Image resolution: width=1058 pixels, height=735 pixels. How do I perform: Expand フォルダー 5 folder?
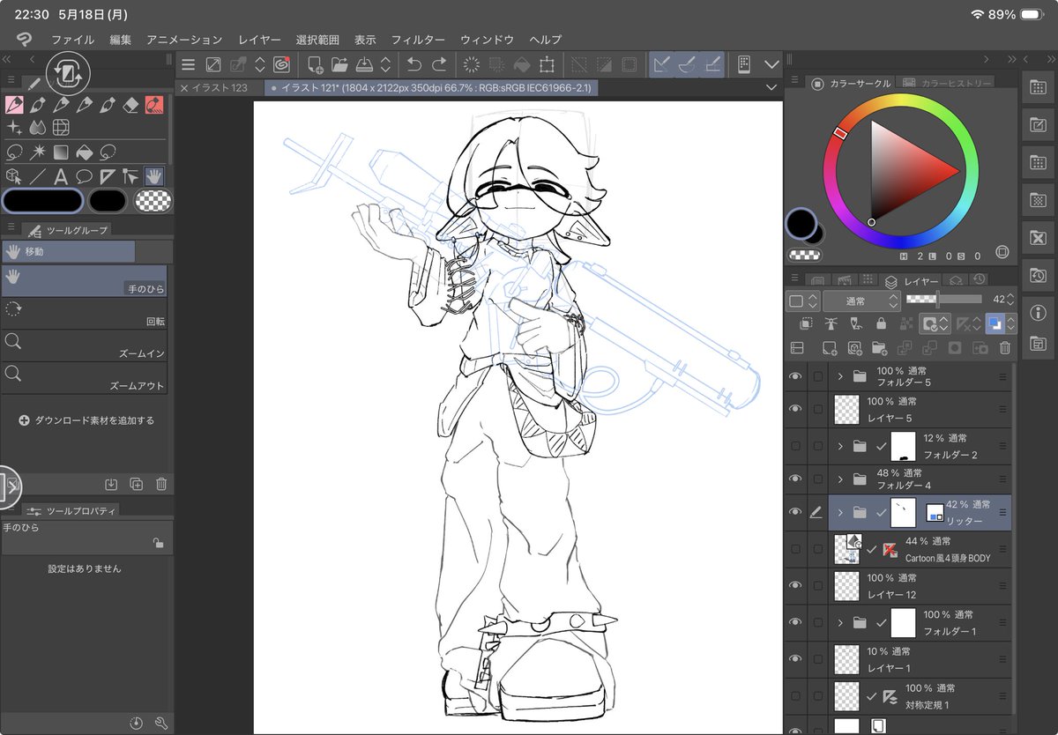pyautogui.click(x=840, y=376)
